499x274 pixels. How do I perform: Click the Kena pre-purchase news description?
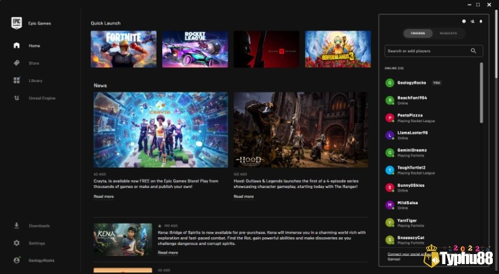pos(261,238)
